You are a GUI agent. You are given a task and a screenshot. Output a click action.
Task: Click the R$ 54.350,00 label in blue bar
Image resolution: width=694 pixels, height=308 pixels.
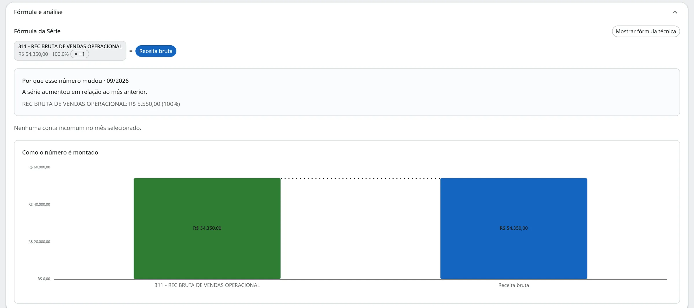pos(514,228)
